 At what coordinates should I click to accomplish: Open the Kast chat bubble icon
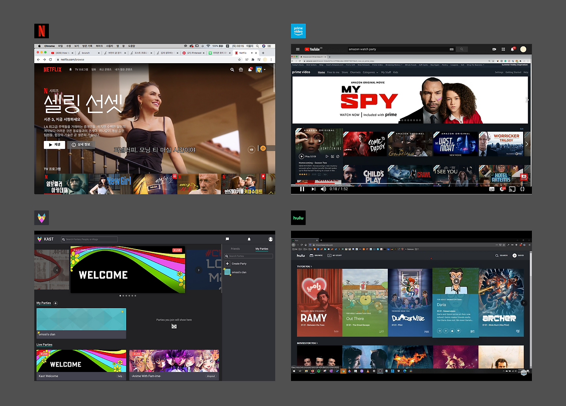[x=227, y=239]
